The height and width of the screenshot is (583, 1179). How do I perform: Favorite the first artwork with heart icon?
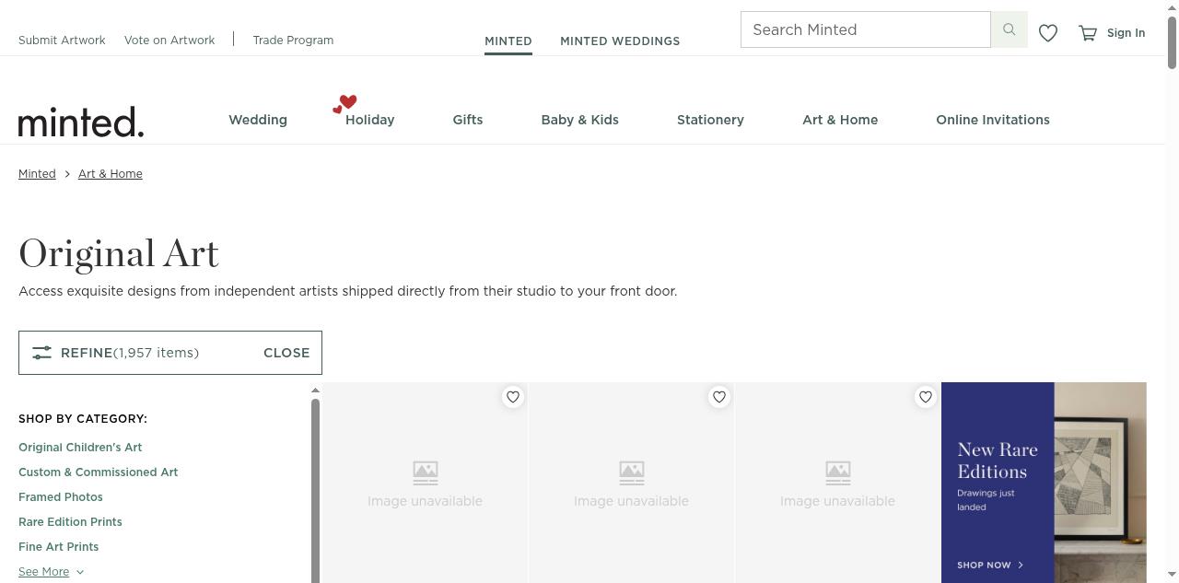(x=513, y=397)
